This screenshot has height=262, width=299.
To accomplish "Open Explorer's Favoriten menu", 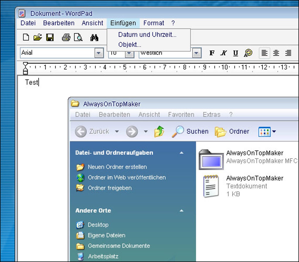I will tap(181, 114).
